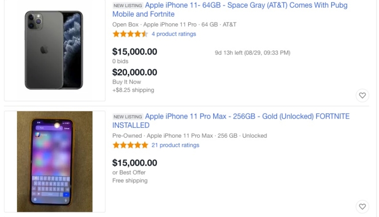This screenshot has width=379, height=217.
Task: Click the heart icon on the Gold iPhone listing
Action: tap(362, 207)
